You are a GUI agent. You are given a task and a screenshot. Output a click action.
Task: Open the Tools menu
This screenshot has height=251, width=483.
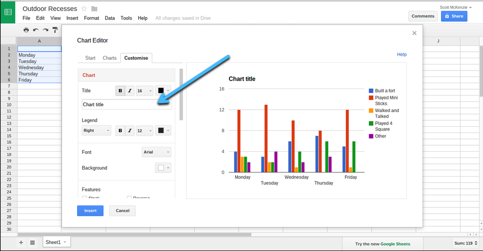[126, 18]
